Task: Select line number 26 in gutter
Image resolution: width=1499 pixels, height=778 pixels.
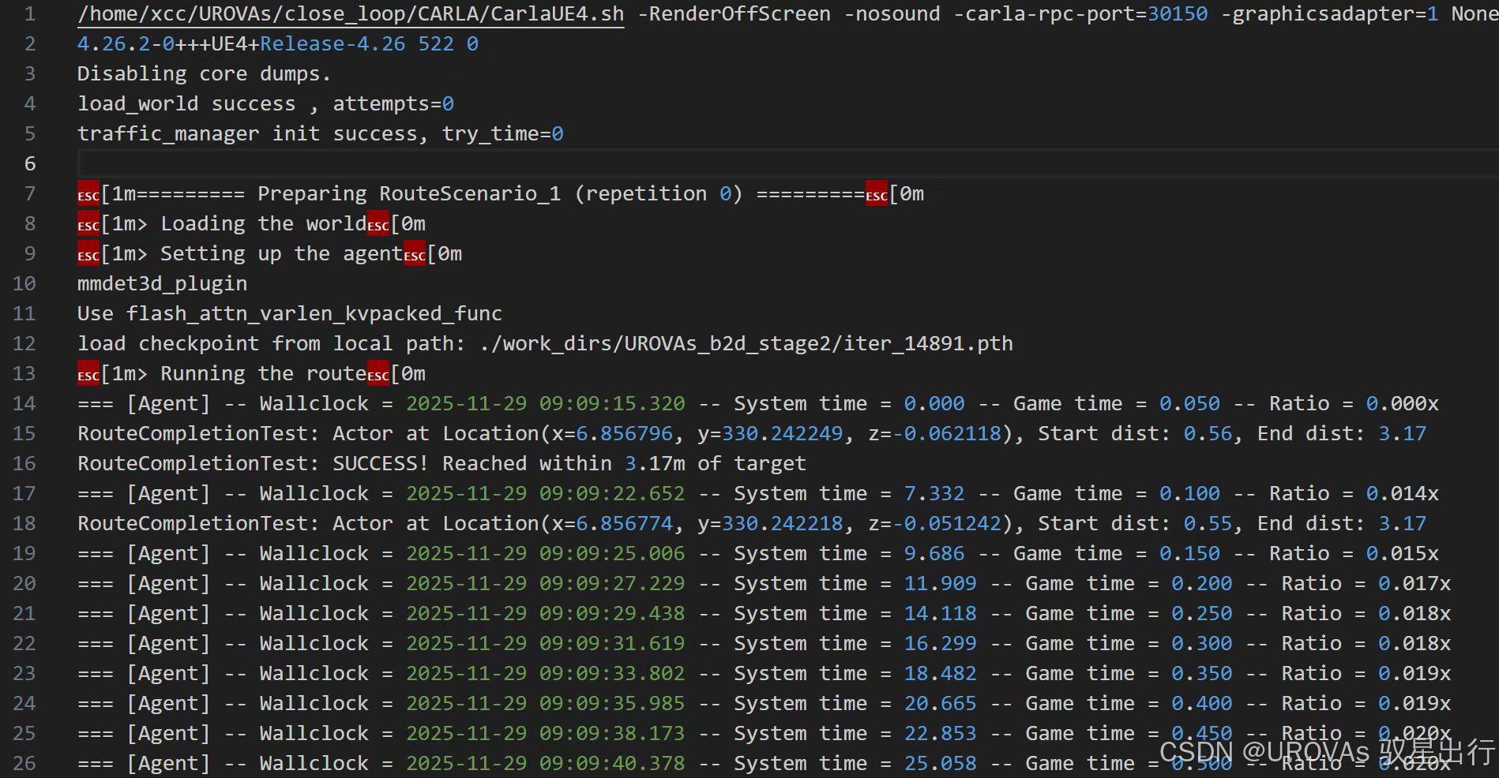Action: [x=24, y=764]
